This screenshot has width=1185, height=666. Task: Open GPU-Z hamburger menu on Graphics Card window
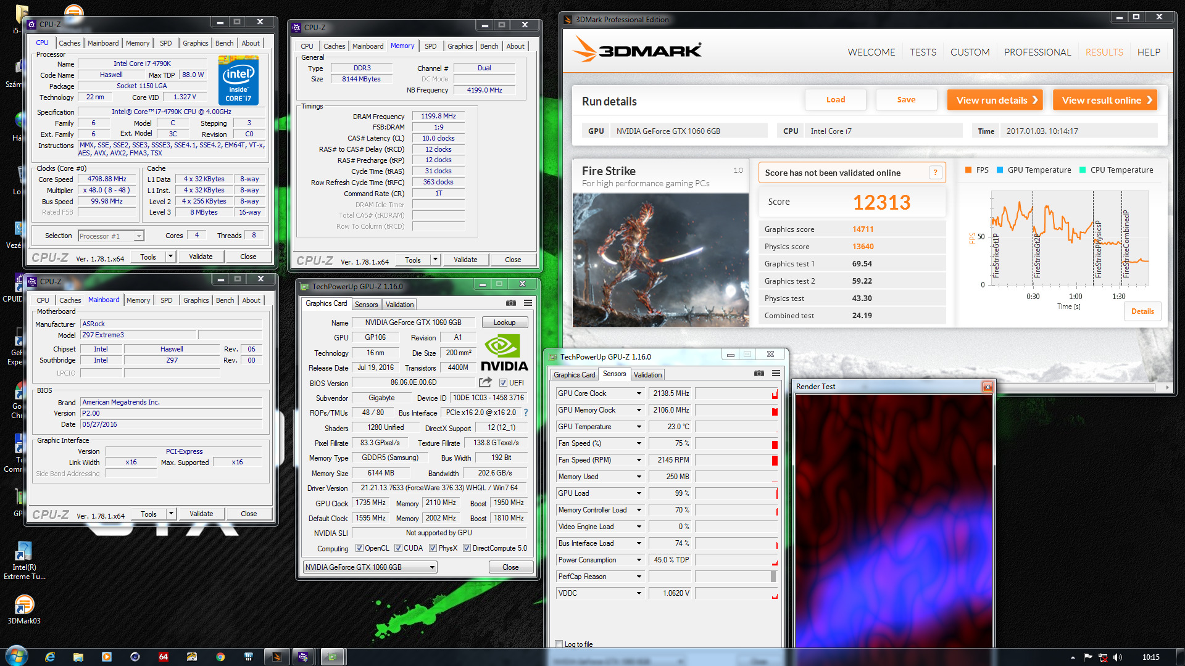pyautogui.click(x=528, y=303)
